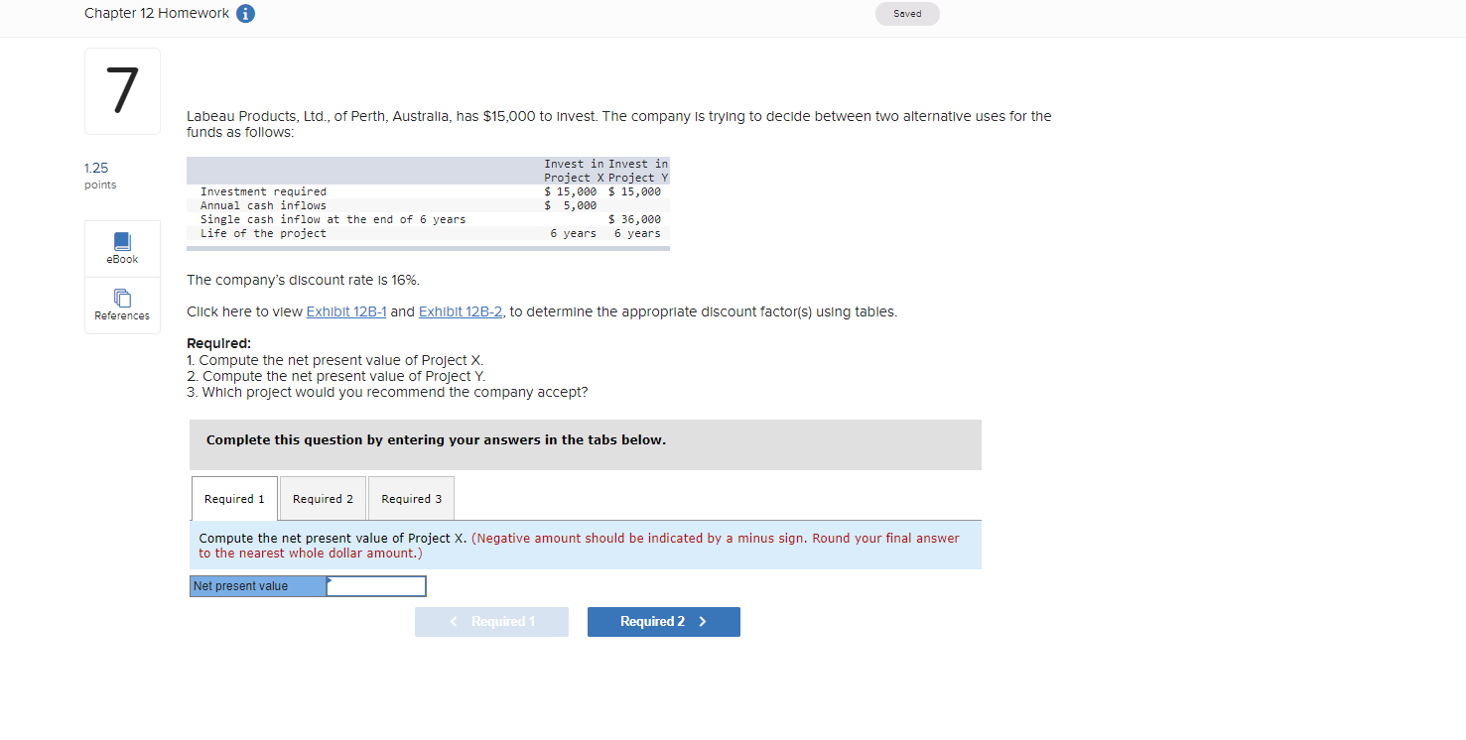
Task: Click the Net present value label cell
Action: [x=258, y=586]
